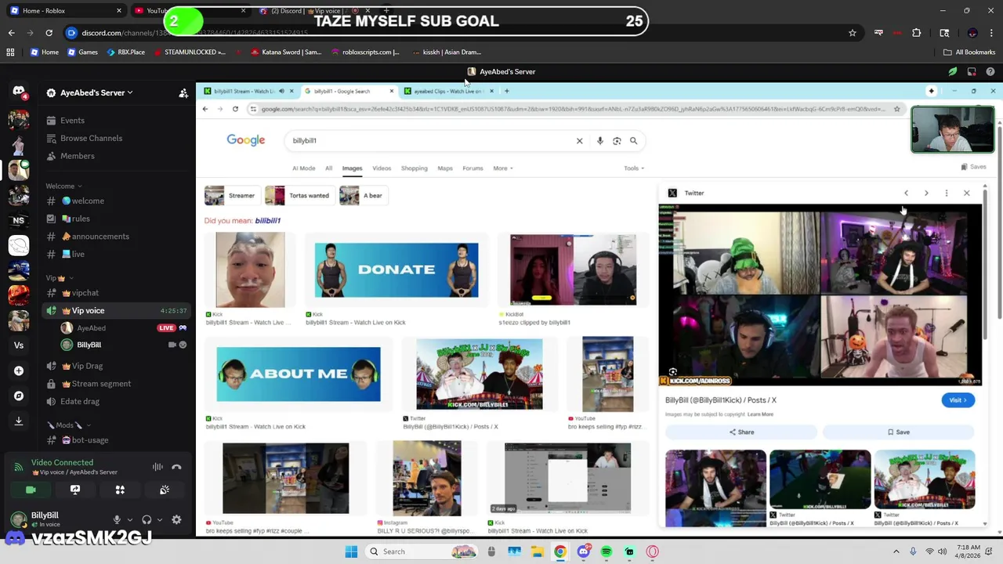Collapse the Vip channel category
Screen dimensions: 1003x564
coord(59,278)
